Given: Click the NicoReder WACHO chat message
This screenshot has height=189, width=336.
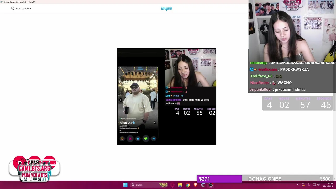Looking at the screenshot, I should click(x=271, y=83).
